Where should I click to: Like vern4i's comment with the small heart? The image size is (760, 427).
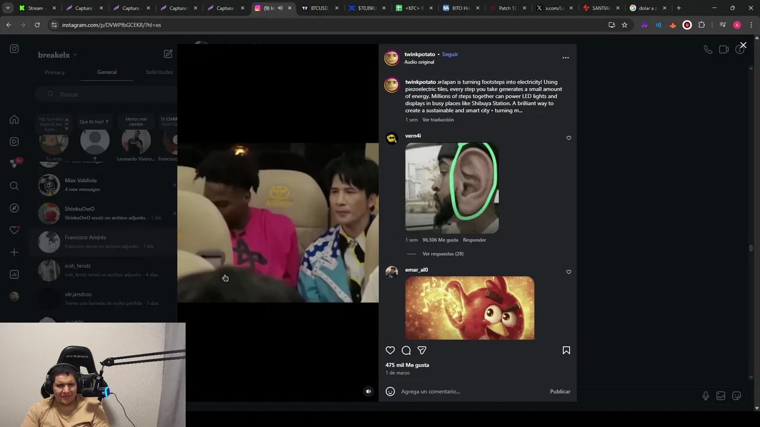pyautogui.click(x=569, y=138)
